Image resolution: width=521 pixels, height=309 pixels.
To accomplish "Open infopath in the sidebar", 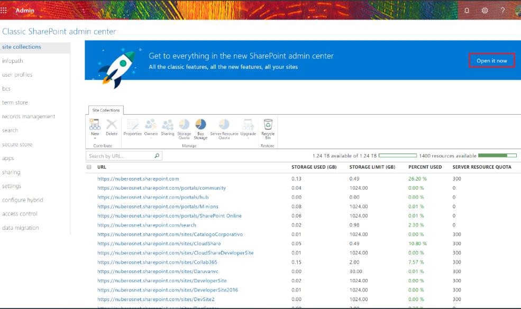I will (13, 61).
